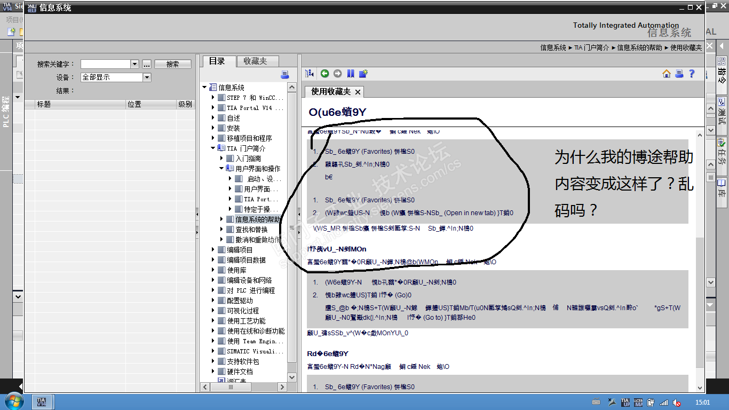Click the open book icon beside TIA 门户简介
This screenshot has width=729, height=410.
coord(221,148)
